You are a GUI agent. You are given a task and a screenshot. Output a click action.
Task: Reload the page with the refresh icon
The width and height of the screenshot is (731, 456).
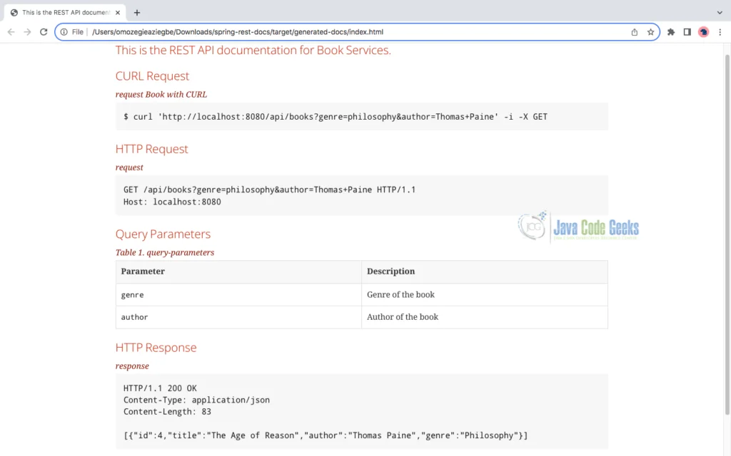pyautogui.click(x=44, y=31)
